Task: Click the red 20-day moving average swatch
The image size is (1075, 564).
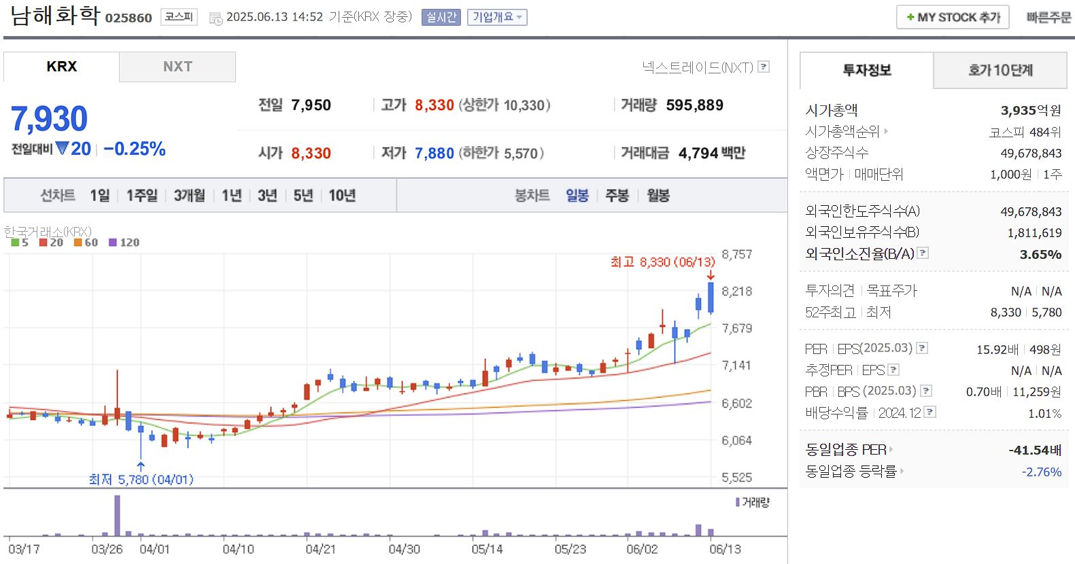Action: (x=44, y=243)
